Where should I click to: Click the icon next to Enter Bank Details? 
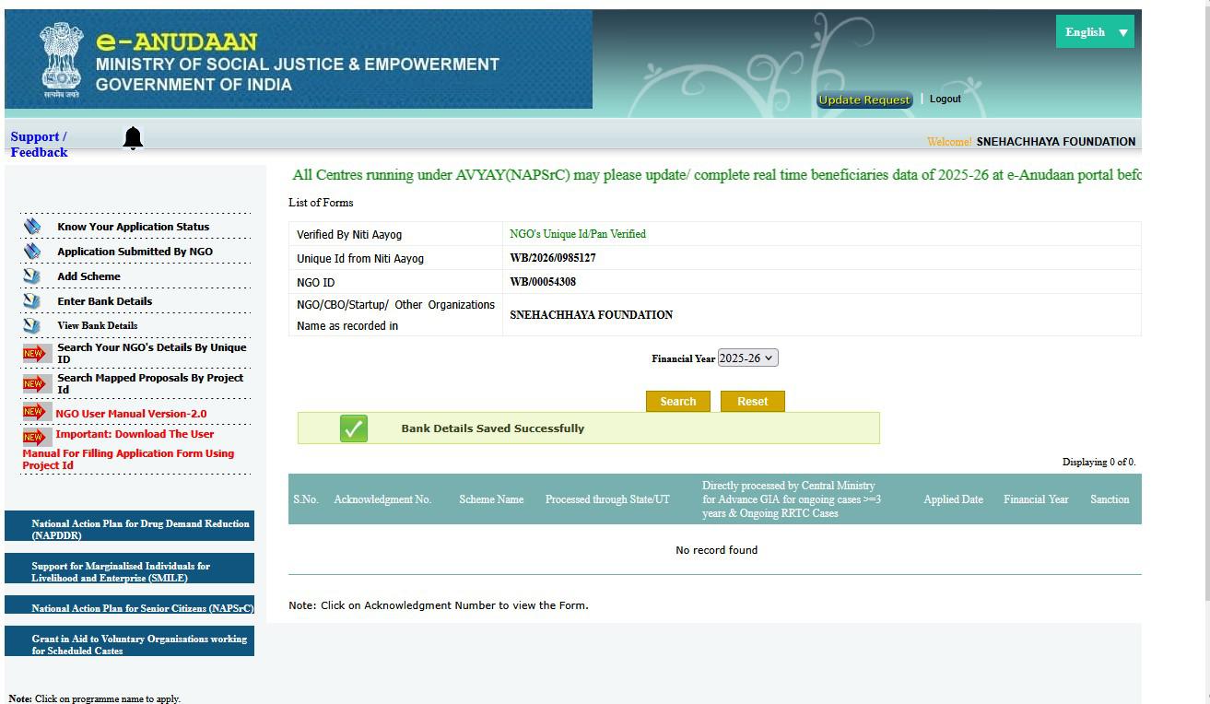click(32, 300)
